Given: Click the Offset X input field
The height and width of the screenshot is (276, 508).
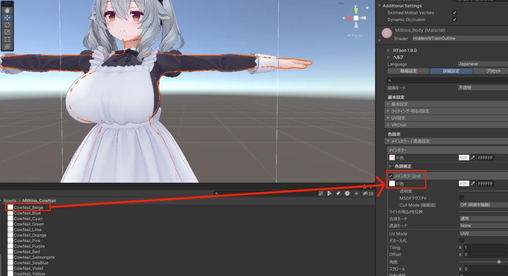Looking at the screenshot, I should [x=486, y=254].
